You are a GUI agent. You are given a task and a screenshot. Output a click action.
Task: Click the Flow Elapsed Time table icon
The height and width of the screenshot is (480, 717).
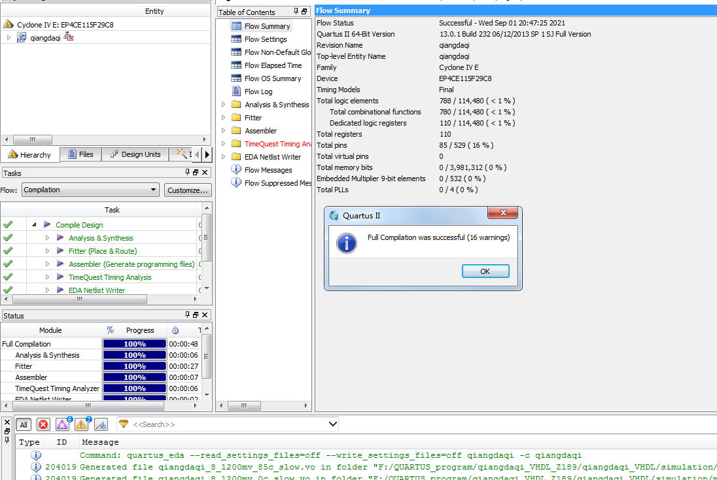[x=236, y=65]
